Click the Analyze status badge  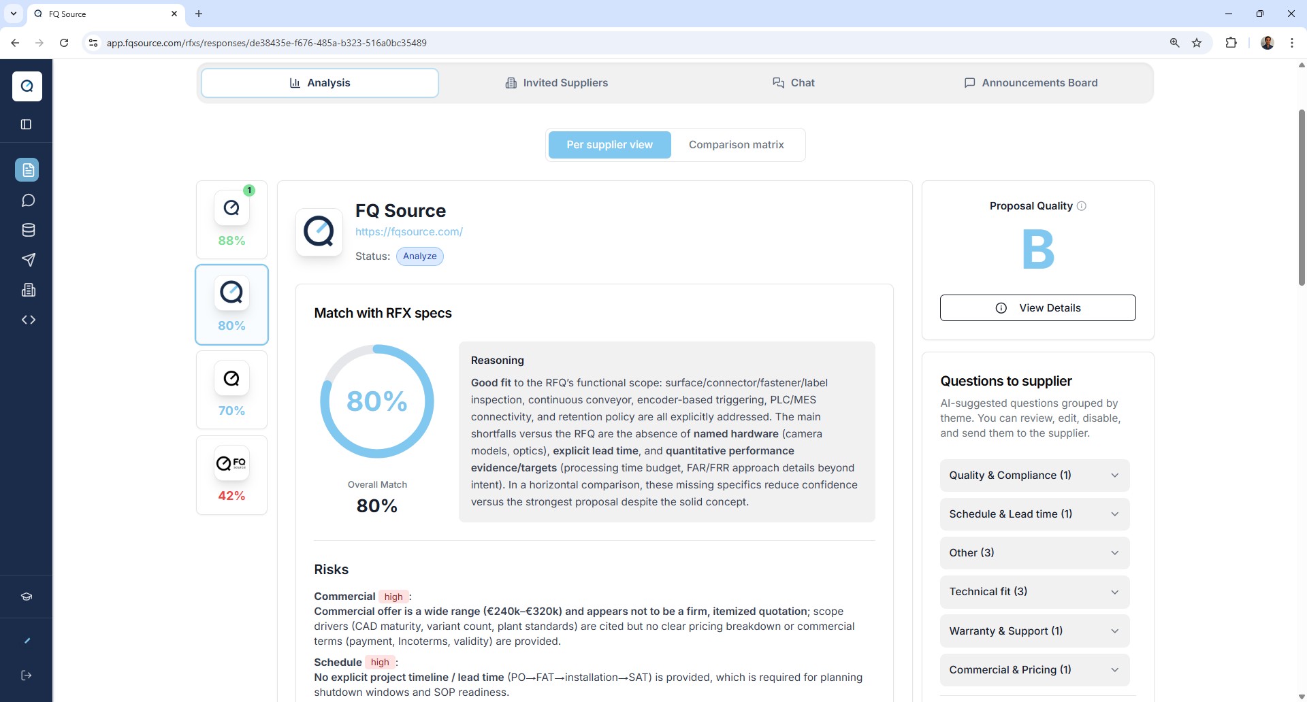point(420,256)
